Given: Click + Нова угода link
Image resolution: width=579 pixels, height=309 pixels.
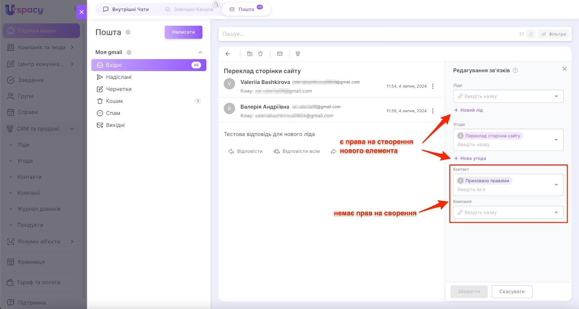Looking at the screenshot, I should 470,158.
